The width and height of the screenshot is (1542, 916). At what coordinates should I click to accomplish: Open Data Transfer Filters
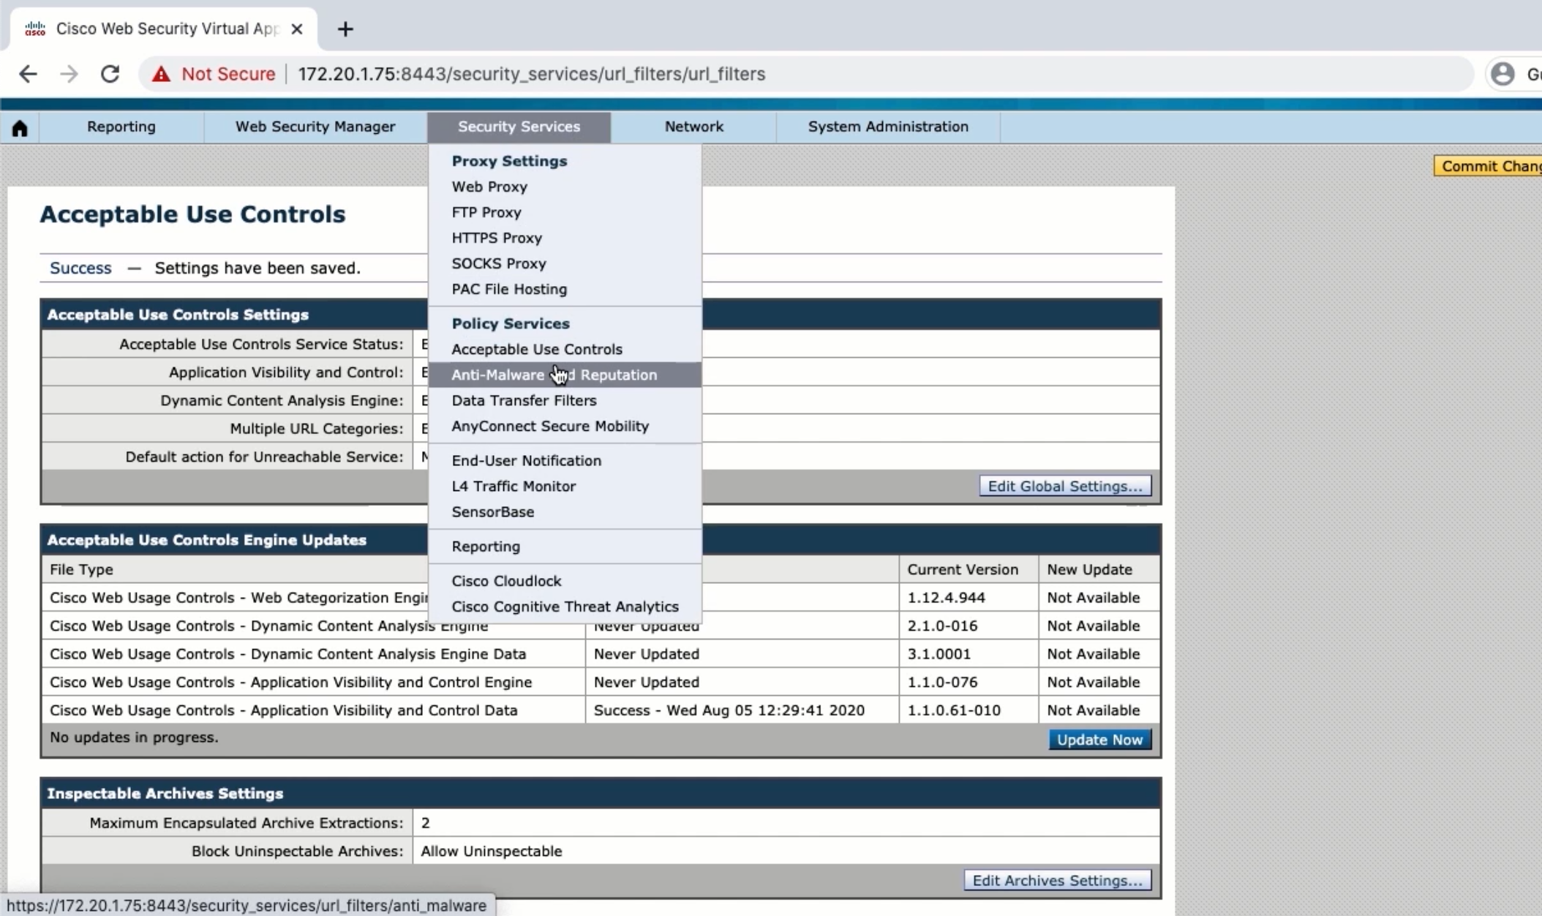point(524,400)
